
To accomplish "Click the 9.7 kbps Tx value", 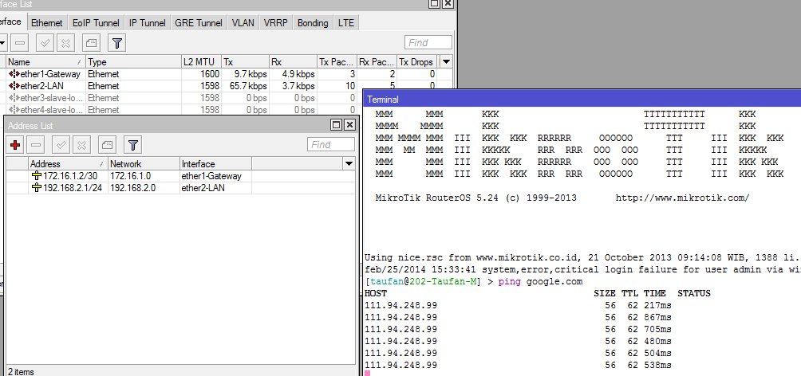I will [x=251, y=74].
